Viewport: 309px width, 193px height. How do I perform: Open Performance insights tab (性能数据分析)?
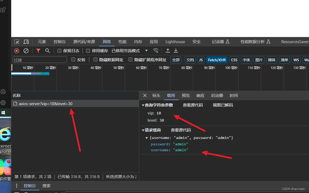255,42
